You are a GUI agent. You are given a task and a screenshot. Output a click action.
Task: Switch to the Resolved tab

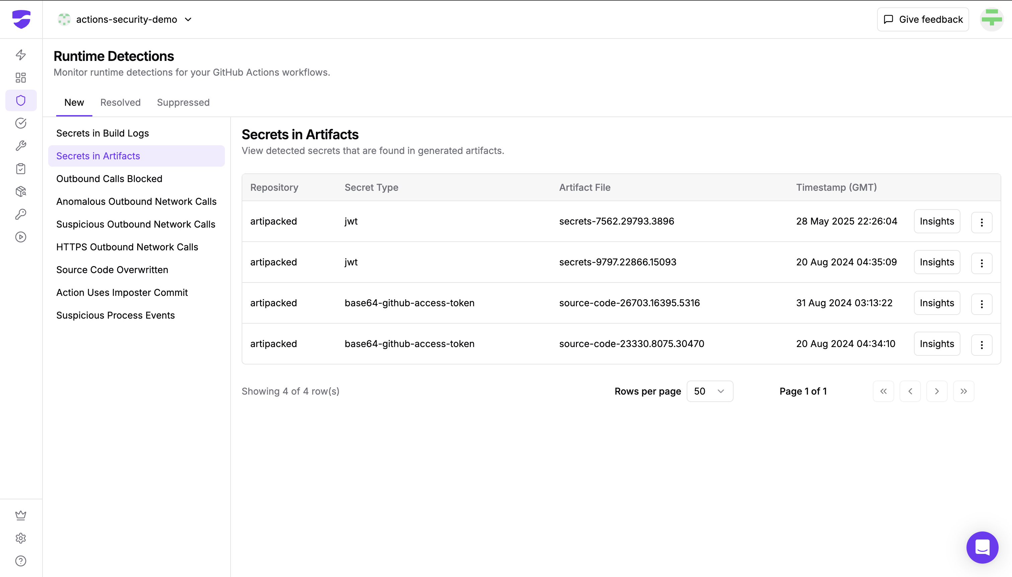click(120, 103)
